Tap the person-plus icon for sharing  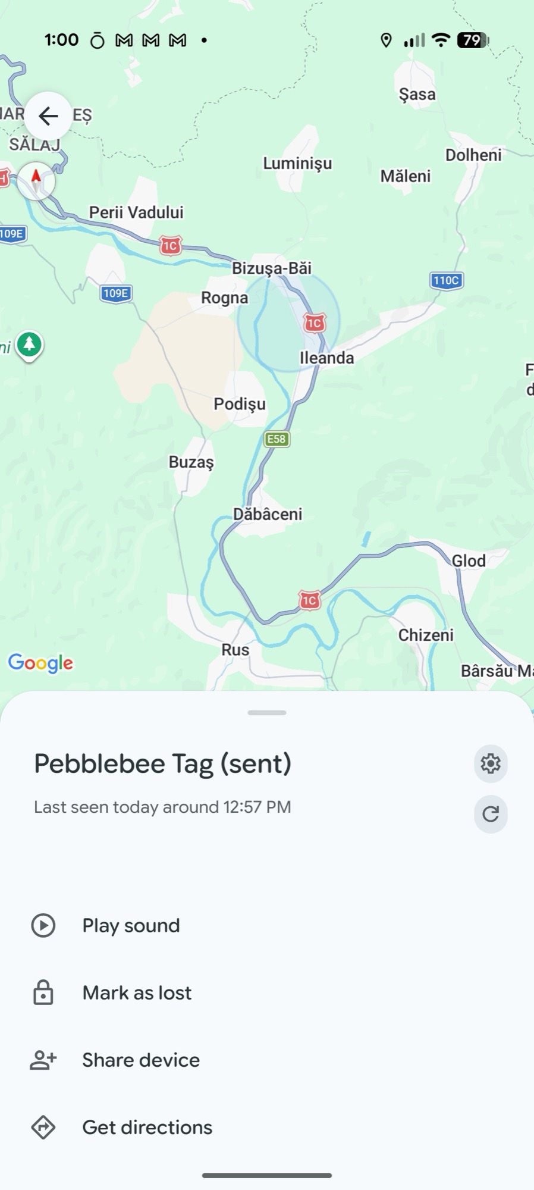[42, 1060]
